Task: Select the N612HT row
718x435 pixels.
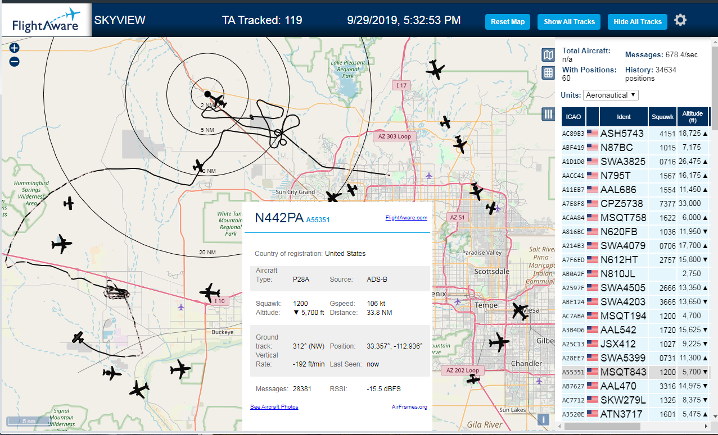Action: (635, 260)
